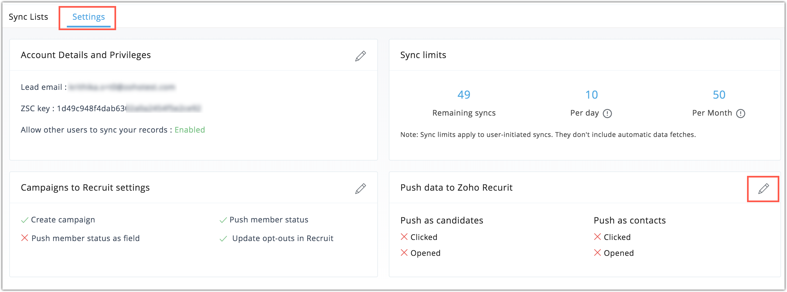The width and height of the screenshot is (787, 292).
Task: Switch to the Sync Lists tab
Action: pyautogui.click(x=28, y=17)
